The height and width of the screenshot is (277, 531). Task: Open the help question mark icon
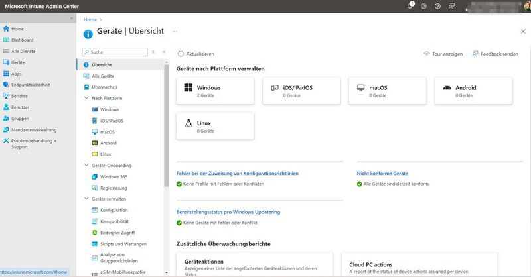tap(437, 6)
